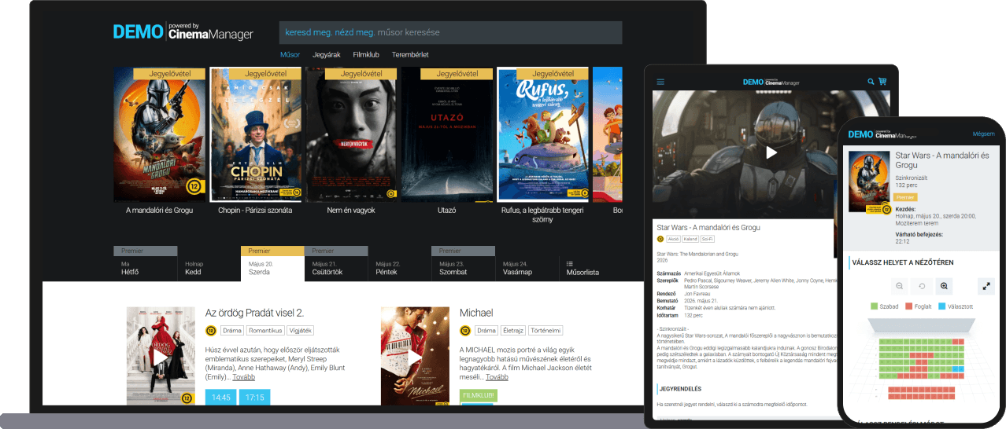1006x429 pixels.
Task: Open the shopping cart icon on the tablet
Action: point(882,82)
